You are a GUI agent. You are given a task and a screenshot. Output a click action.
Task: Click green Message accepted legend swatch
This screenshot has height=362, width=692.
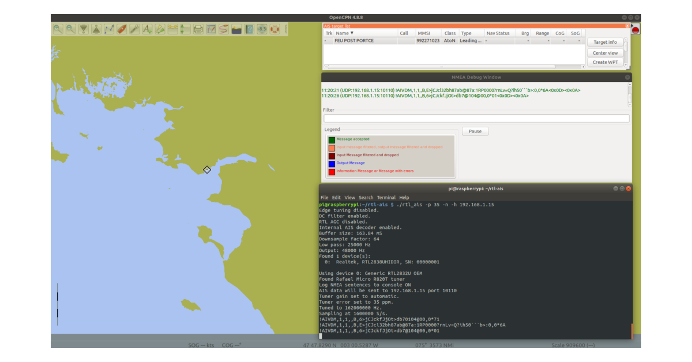point(332,139)
